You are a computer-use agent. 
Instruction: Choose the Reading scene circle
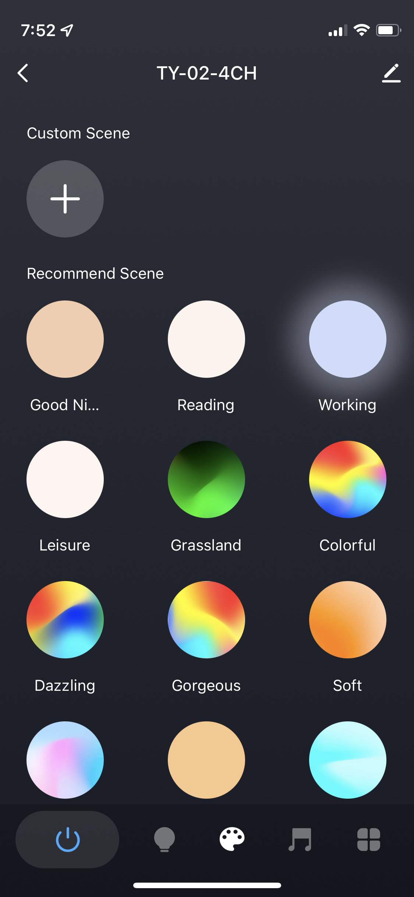(206, 339)
